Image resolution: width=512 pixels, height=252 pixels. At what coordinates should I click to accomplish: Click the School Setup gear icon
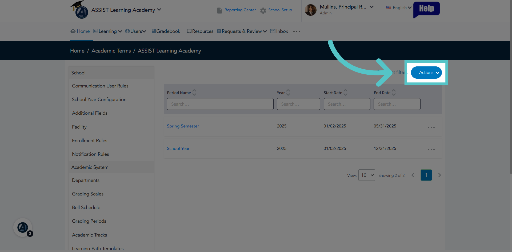(263, 10)
